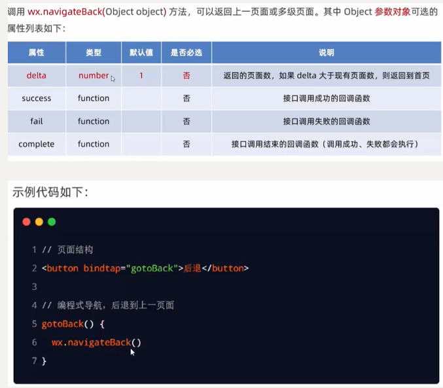This screenshot has height=388, width=443.
Task: Click 接口调用结束的回调函数 description
Action: (x=325, y=144)
